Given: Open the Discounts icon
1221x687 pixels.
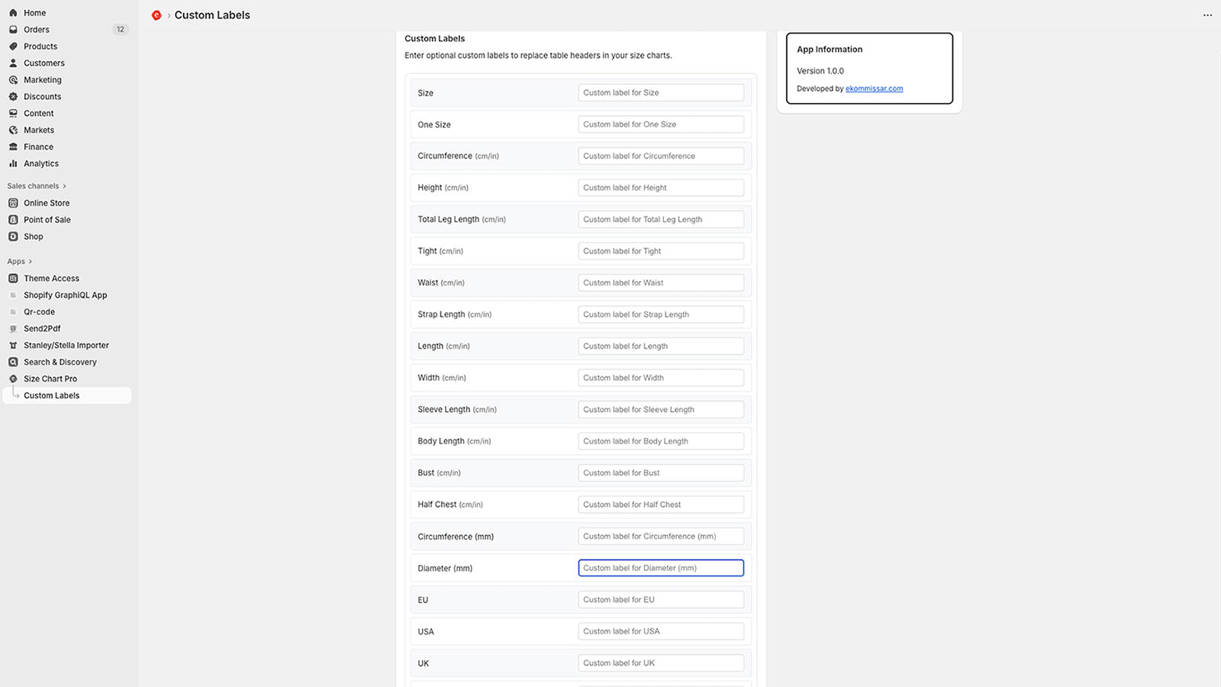Looking at the screenshot, I should 13,96.
